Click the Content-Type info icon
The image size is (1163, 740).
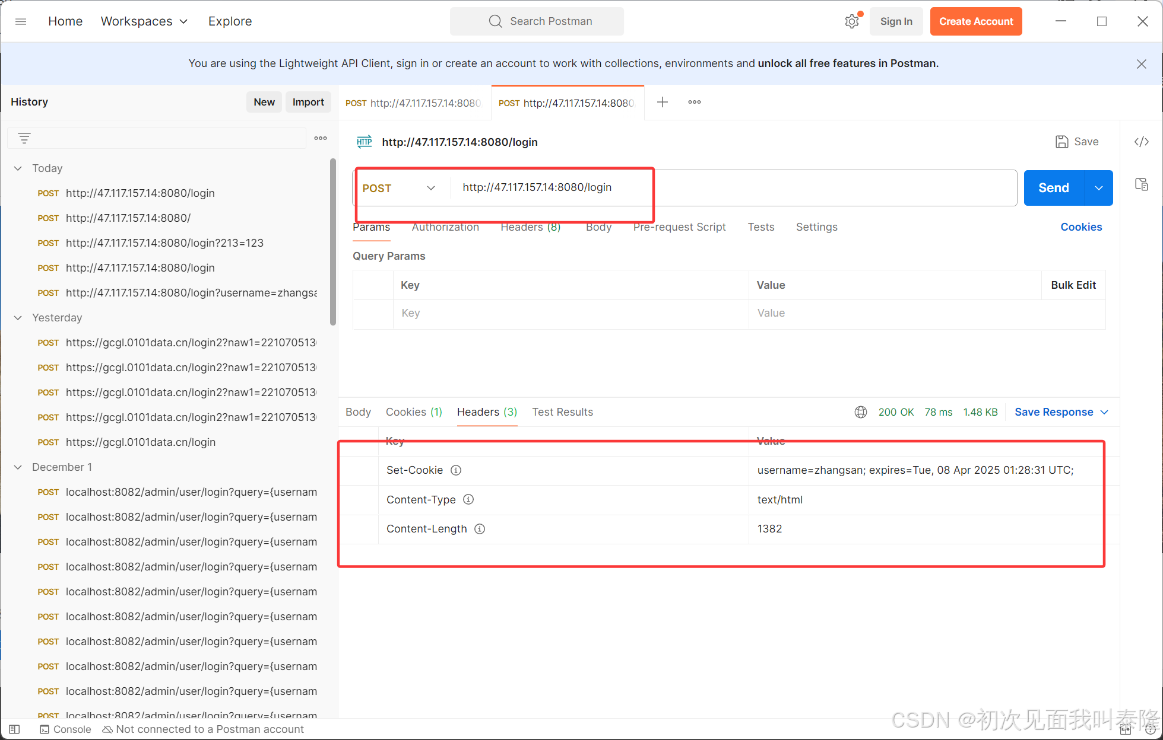tap(468, 499)
